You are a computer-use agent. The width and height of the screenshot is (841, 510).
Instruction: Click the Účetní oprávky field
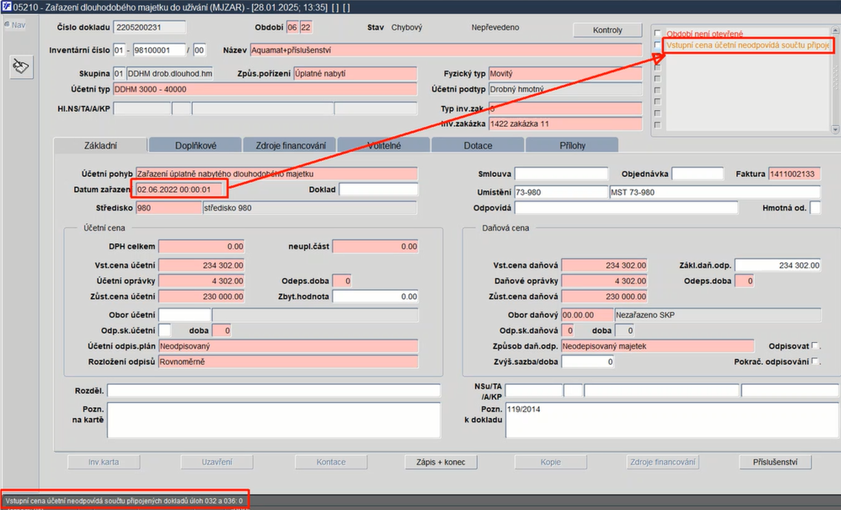(202, 281)
